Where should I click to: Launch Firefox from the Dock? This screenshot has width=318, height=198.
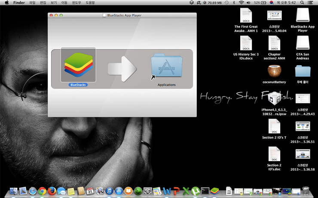pos(52,191)
